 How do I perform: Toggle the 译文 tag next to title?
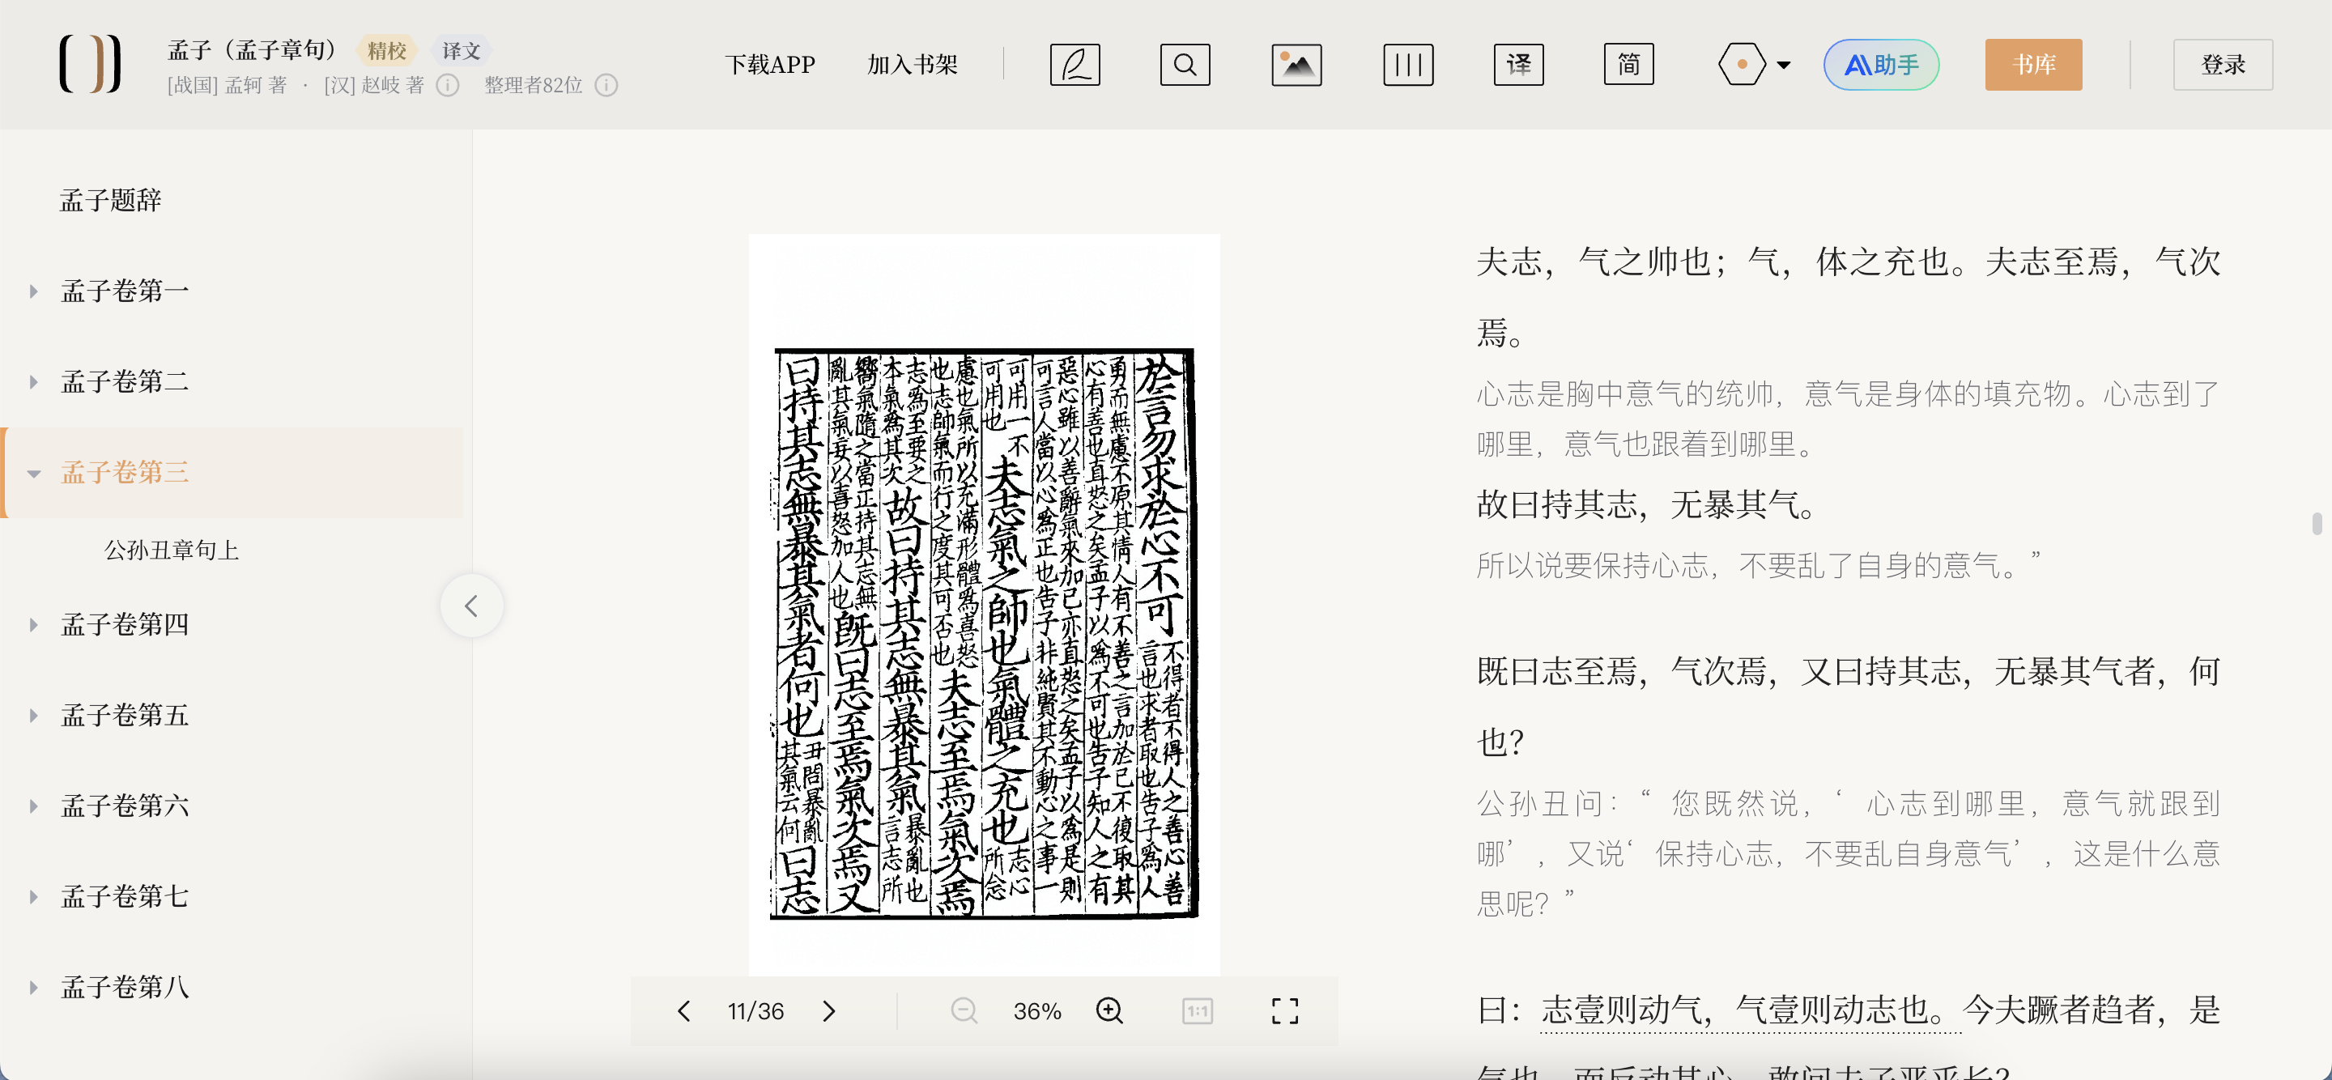point(461,51)
